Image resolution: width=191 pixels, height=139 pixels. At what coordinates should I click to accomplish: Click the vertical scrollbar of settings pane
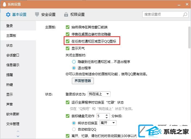tap(189, 38)
